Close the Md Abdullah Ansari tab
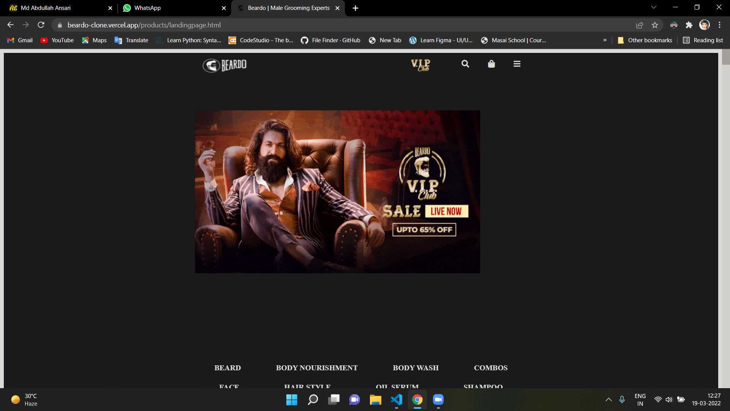Viewport: 730px width, 411px height. point(110,8)
